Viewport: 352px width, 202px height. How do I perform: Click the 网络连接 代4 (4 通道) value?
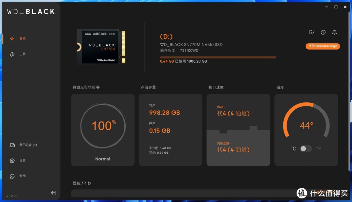tap(233, 149)
